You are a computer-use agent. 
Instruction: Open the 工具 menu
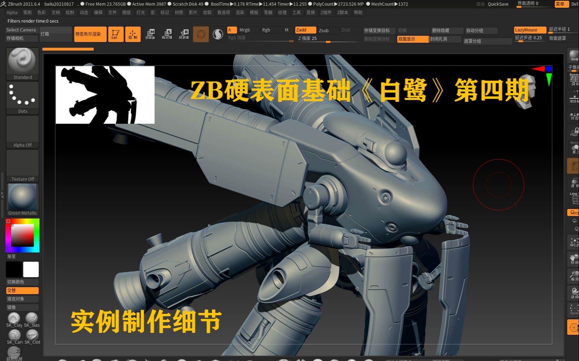click(296, 12)
